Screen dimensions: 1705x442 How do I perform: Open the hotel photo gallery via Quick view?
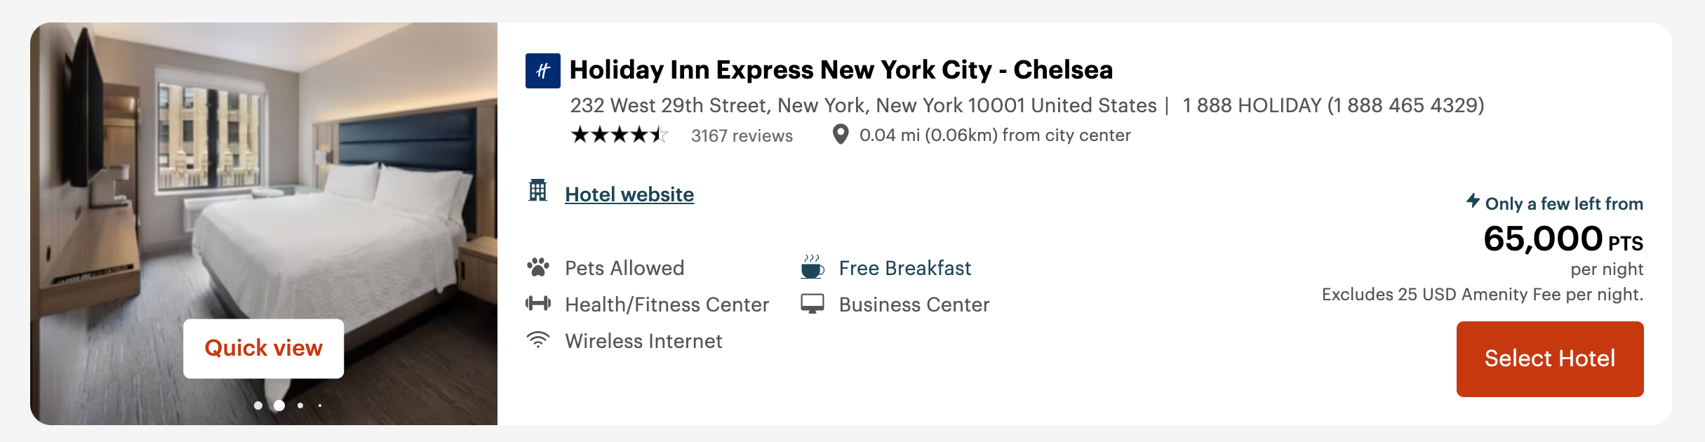pyautogui.click(x=263, y=348)
